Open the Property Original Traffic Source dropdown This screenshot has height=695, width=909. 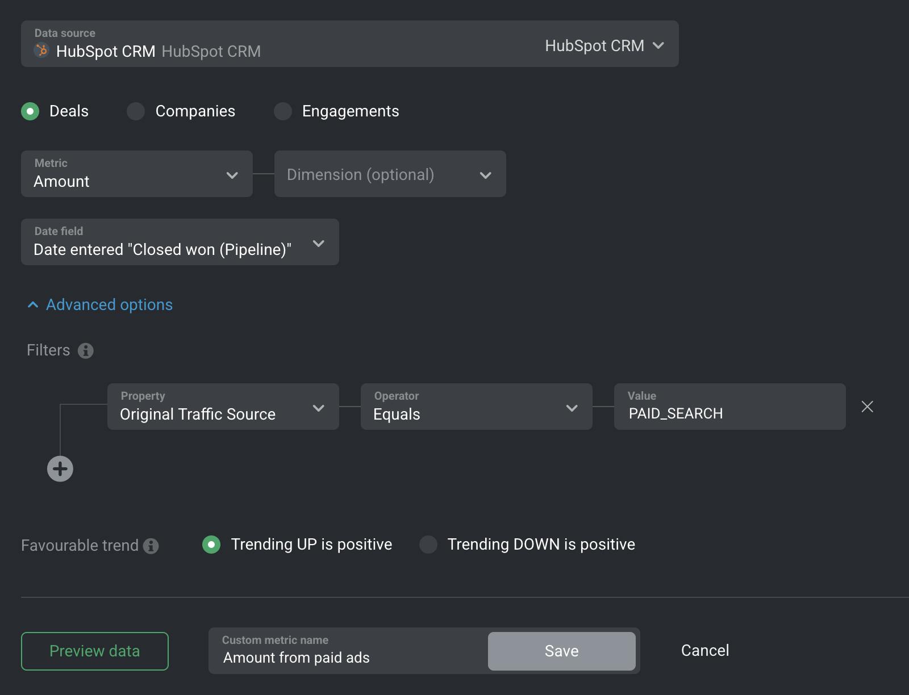[223, 407]
